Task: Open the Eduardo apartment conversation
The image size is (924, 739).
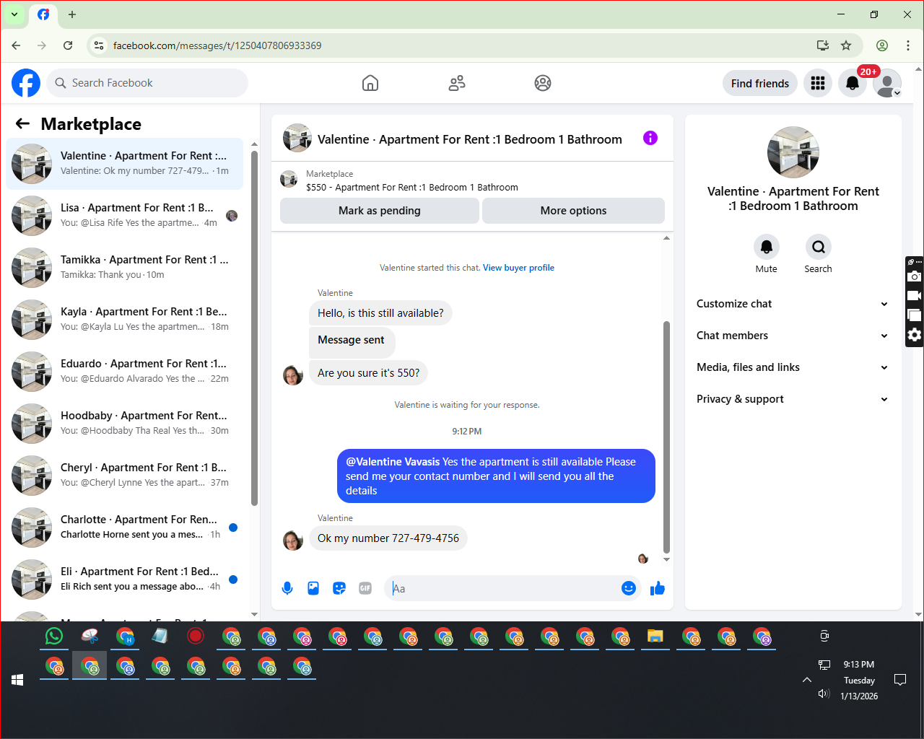Action: tap(125, 372)
